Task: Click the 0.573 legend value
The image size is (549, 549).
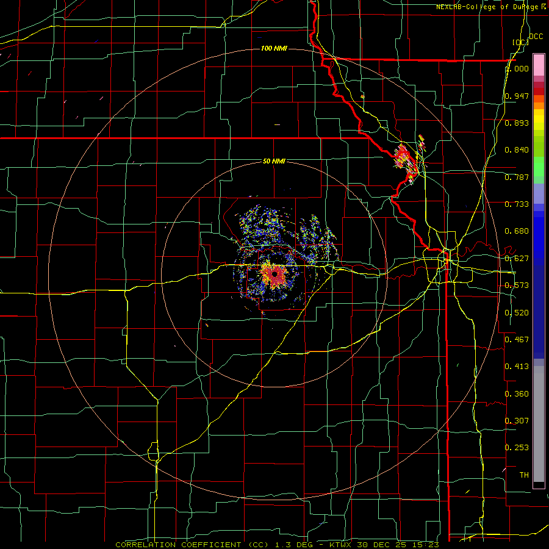Action: 517,285
